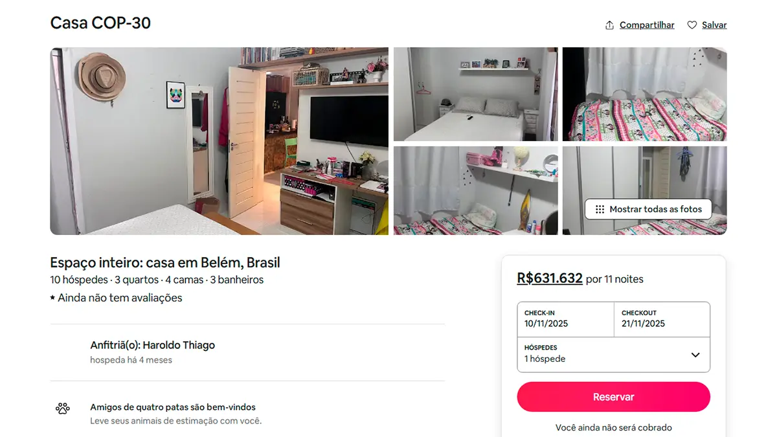
Task: Click the Casa COP-30 listing title
Action: click(100, 23)
